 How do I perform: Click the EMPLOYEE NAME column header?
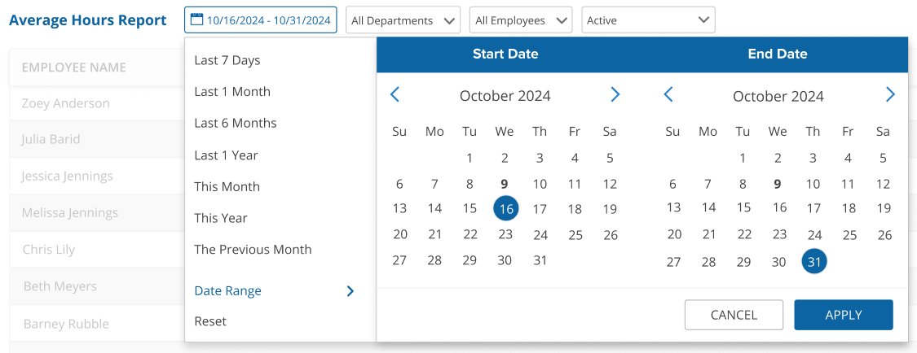tap(74, 68)
